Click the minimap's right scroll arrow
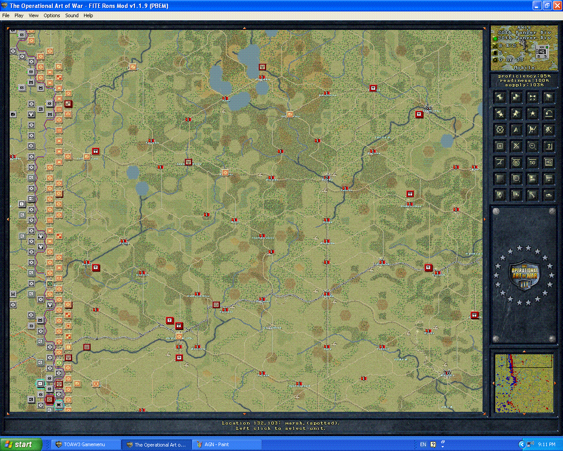Image resolution: width=563 pixels, height=451 pixels. pyautogui.click(x=555, y=383)
